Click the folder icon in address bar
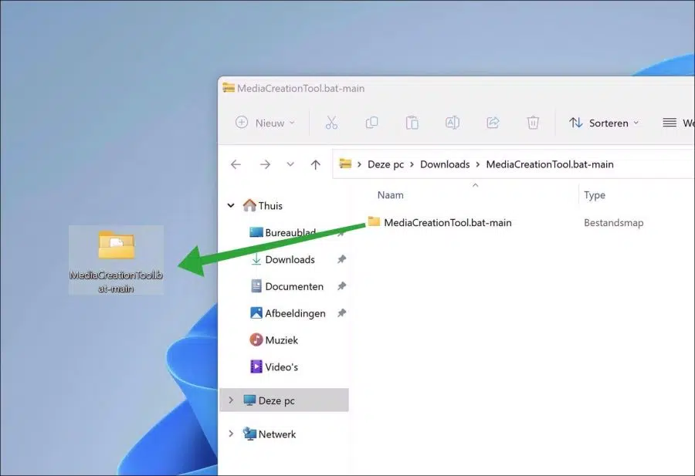This screenshot has height=476, width=695. tap(345, 164)
